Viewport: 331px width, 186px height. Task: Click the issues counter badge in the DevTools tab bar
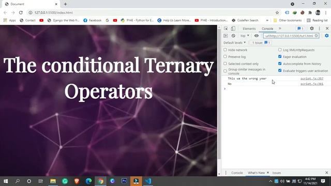[x=300, y=28]
